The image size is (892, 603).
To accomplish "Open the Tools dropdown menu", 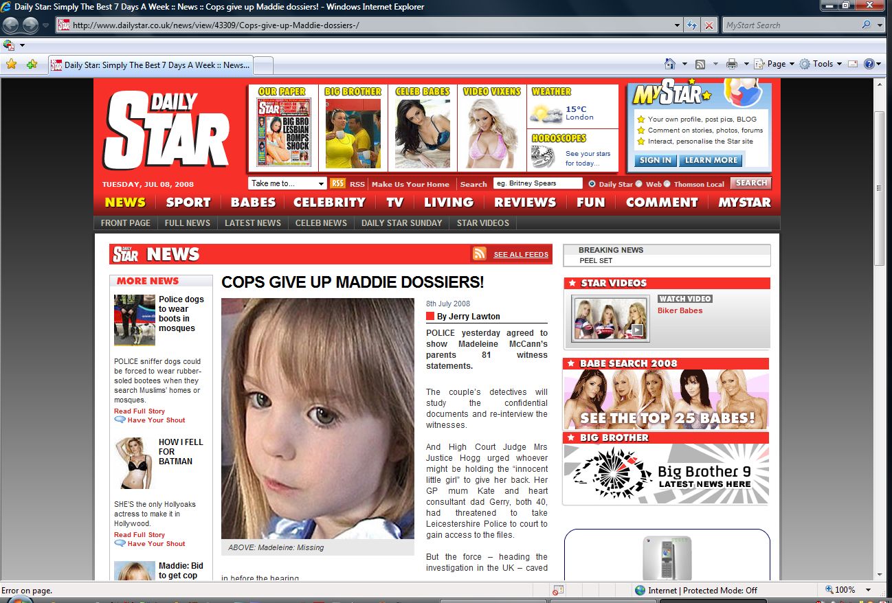I will pyautogui.click(x=822, y=64).
